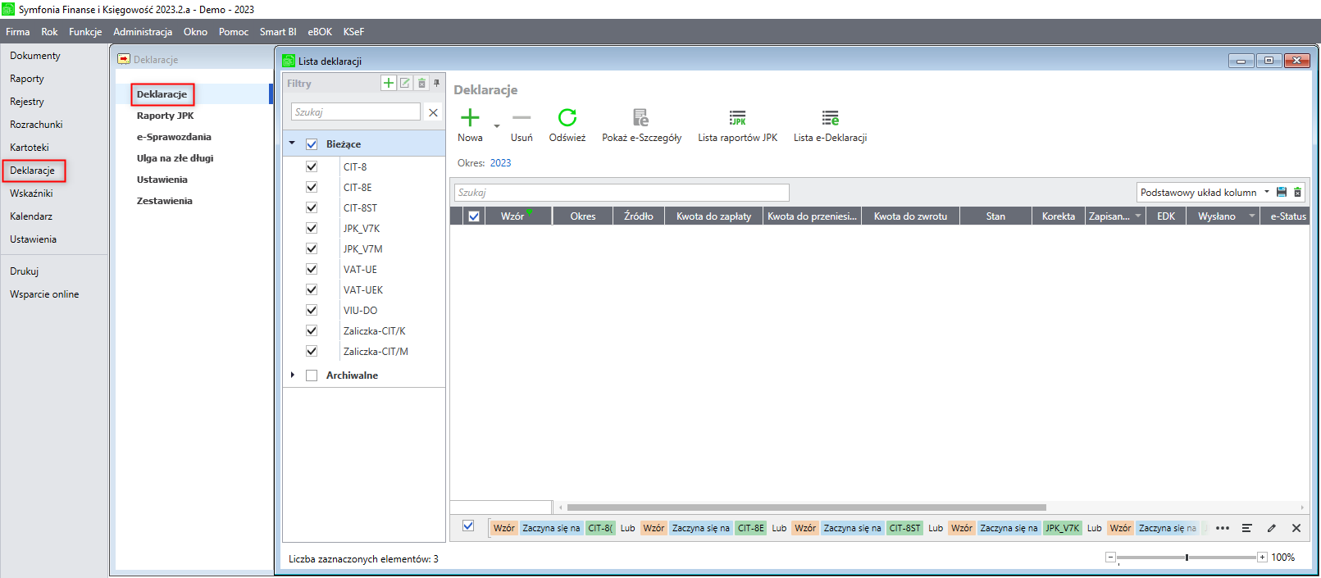Open the Rok menu

(49, 32)
